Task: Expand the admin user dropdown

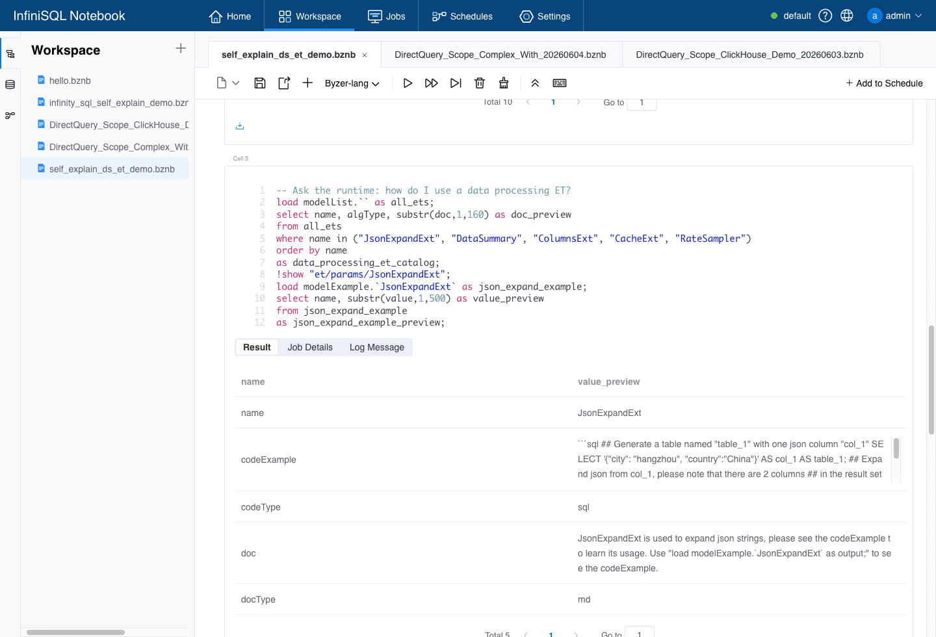Action: pyautogui.click(x=894, y=16)
